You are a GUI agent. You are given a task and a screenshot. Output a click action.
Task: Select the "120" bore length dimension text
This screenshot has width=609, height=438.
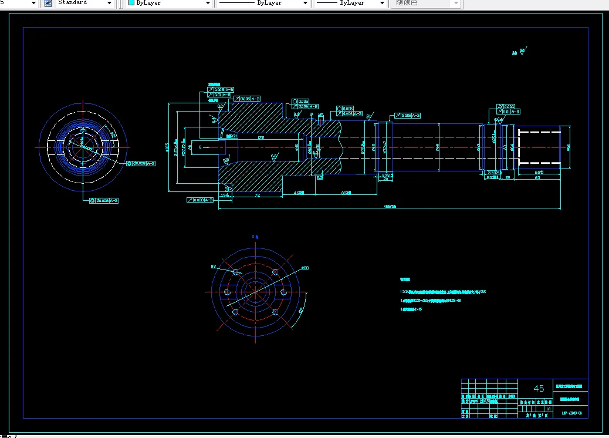tap(261, 137)
